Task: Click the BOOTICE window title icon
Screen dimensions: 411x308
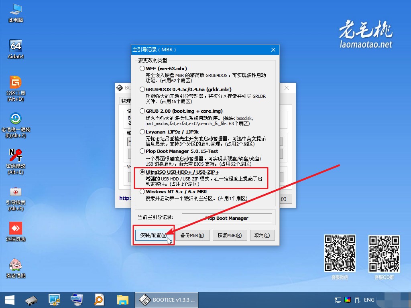Action: (x=120, y=88)
